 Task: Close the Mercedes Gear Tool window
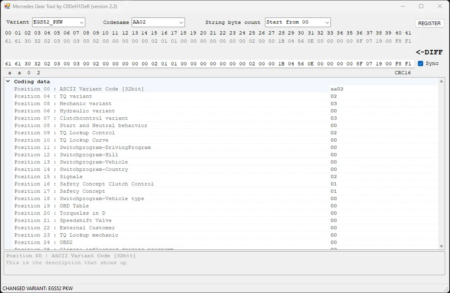click(x=440, y=6)
